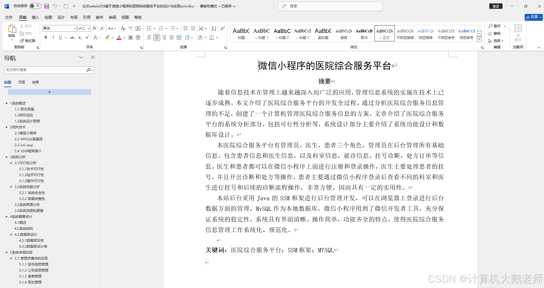
Task: Justify the paragraph text
Action: 172,37
